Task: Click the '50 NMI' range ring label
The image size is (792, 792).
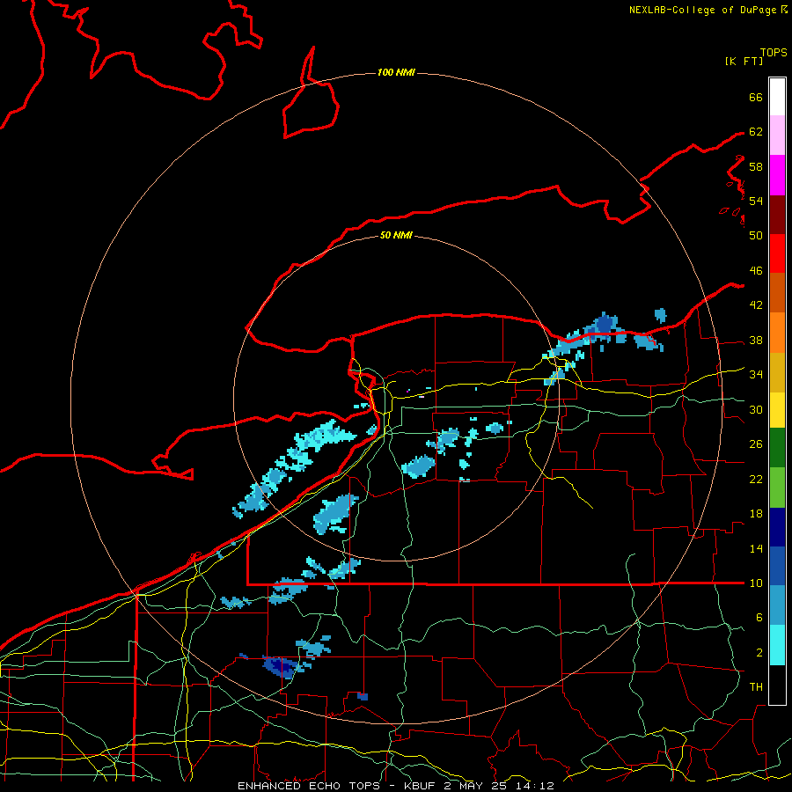Action: coord(396,235)
